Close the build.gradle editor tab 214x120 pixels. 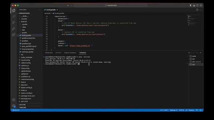point(57,10)
